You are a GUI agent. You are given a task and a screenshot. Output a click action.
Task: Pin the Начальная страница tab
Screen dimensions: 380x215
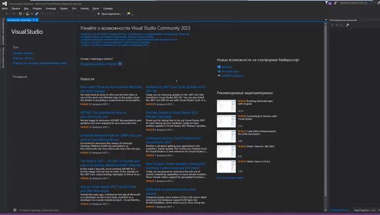click(33, 20)
